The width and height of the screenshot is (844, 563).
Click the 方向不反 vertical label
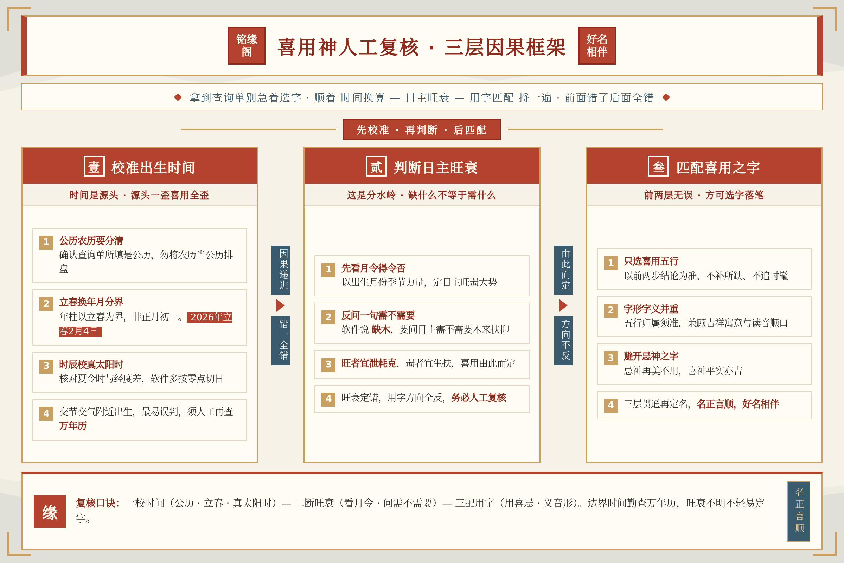(563, 340)
